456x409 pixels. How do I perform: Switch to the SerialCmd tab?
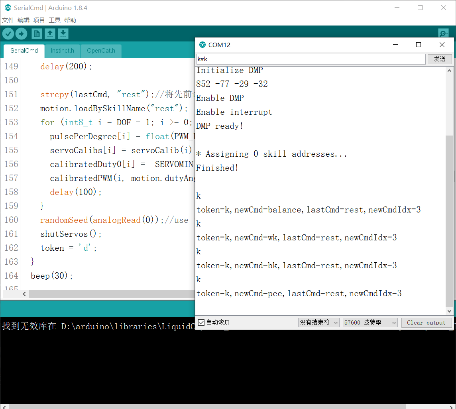(x=24, y=51)
